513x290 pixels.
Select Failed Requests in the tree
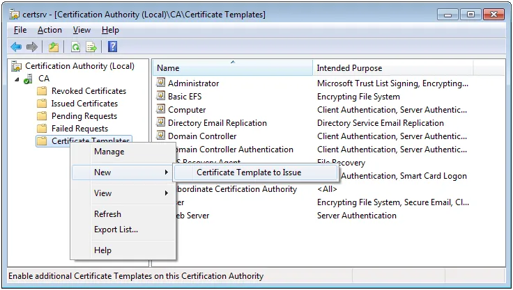pos(79,129)
